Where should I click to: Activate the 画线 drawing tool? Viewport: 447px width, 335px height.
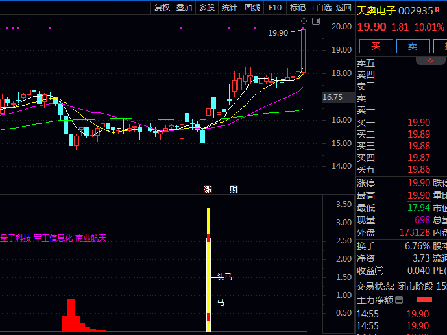[252, 8]
